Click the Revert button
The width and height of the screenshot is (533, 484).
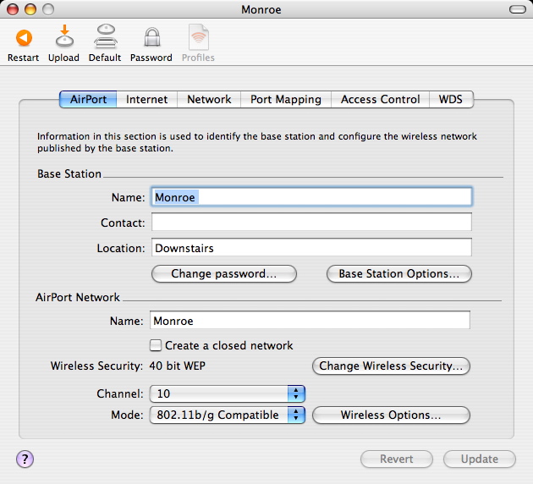tap(396, 459)
